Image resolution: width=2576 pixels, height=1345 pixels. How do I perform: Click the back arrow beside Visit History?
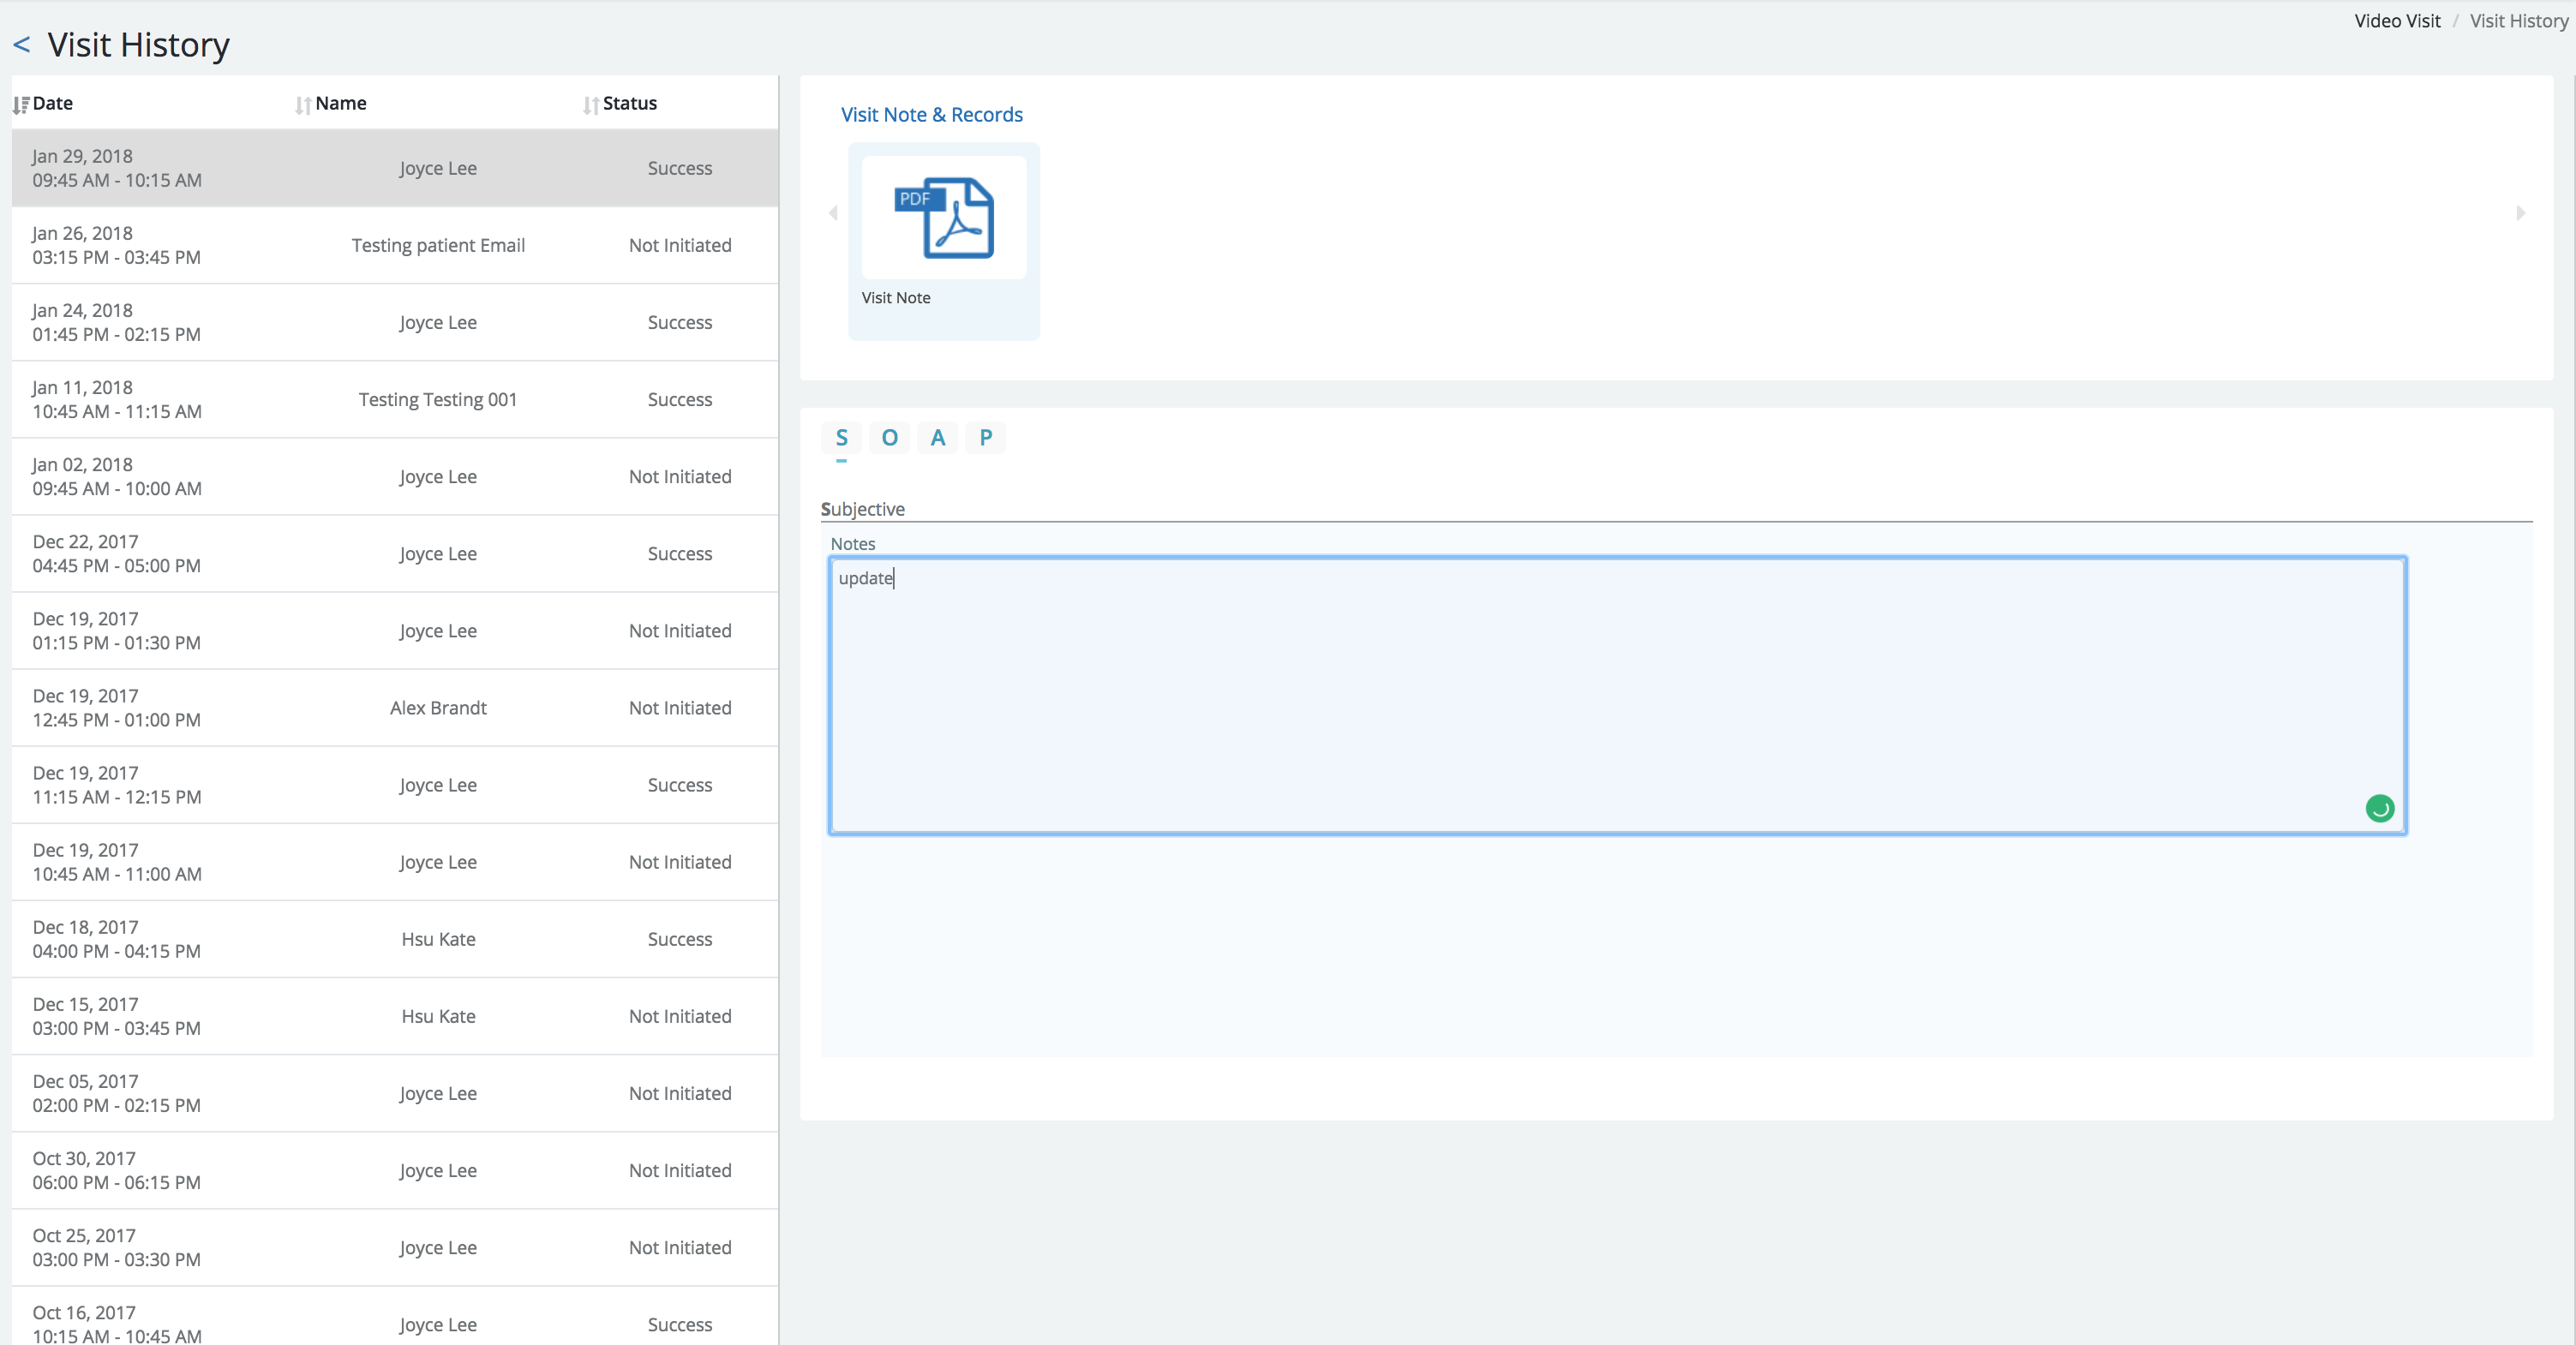pyautogui.click(x=22, y=45)
